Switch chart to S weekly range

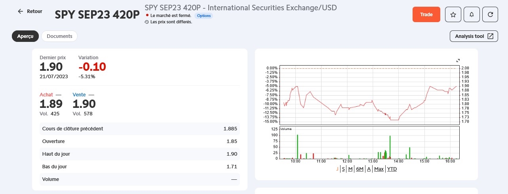click(x=343, y=169)
